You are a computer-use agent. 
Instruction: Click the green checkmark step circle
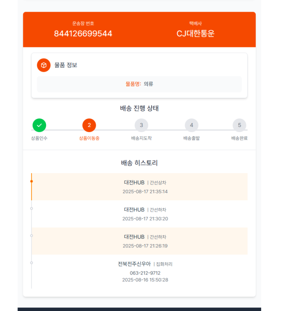click(39, 125)
